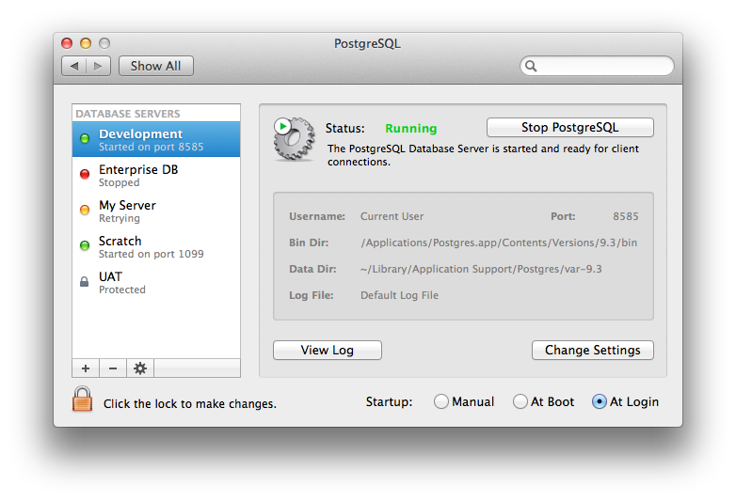736x501 pixels.
Task: Select the UAT protected server
Action: (x=156, y=282)
